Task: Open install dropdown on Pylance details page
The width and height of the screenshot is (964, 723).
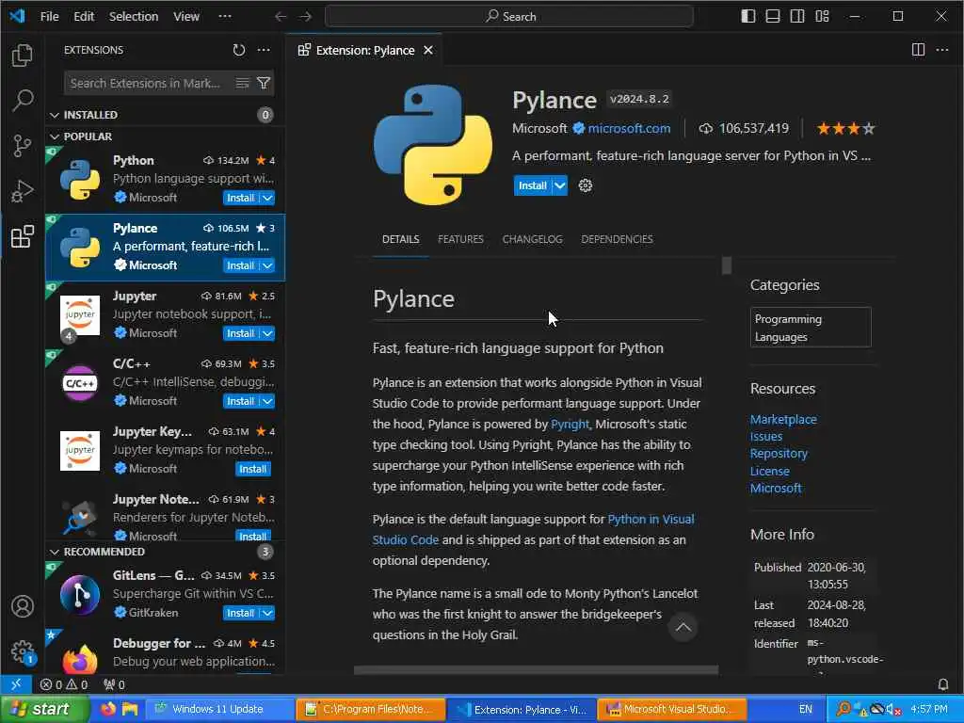Action: [x=559, y=185]
